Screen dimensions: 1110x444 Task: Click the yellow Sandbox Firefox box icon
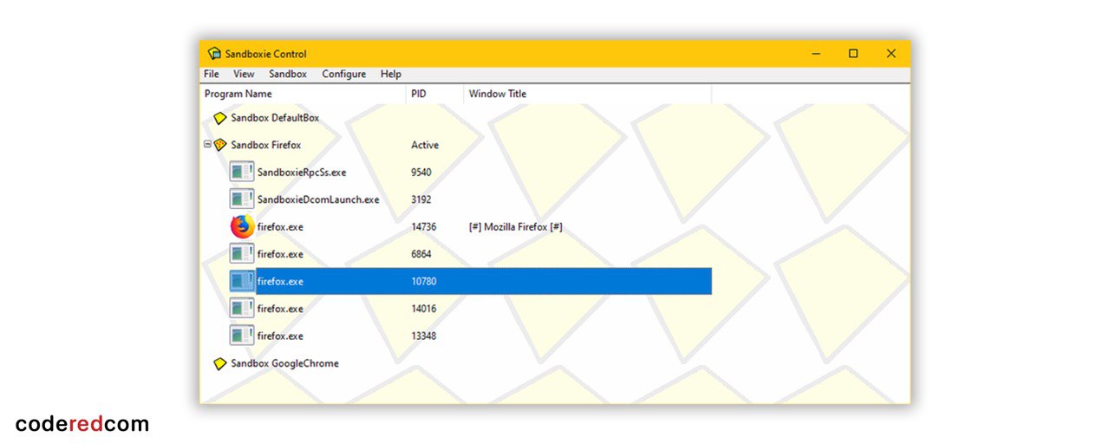pos(219,145)
